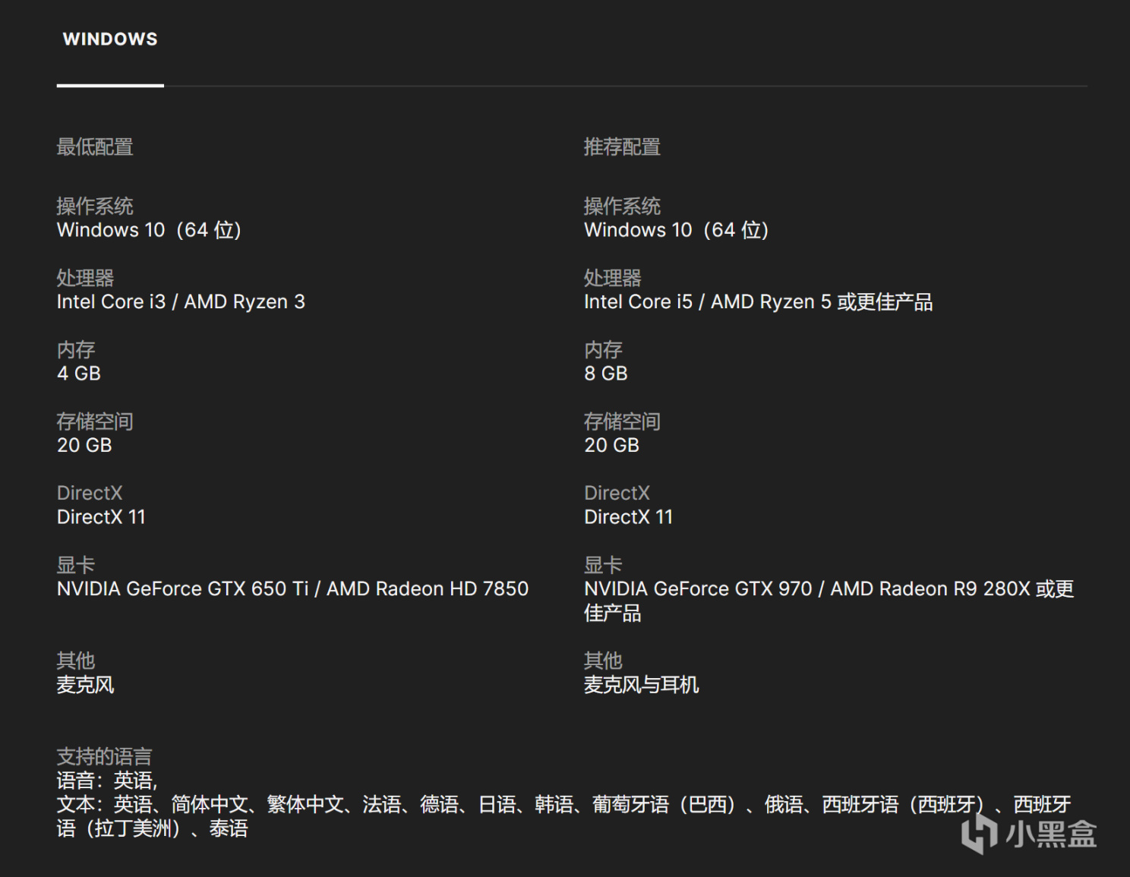
Task: Click the 8 GB memory value
Action: (606, 374)
